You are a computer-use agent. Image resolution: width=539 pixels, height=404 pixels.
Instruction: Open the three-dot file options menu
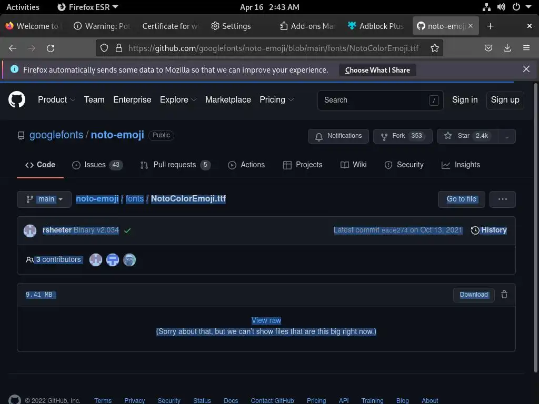click(x=503, y=199)
